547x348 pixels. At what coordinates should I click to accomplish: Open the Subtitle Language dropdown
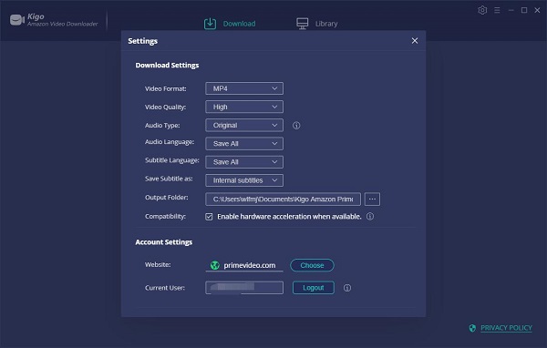[x=244, y=162]
